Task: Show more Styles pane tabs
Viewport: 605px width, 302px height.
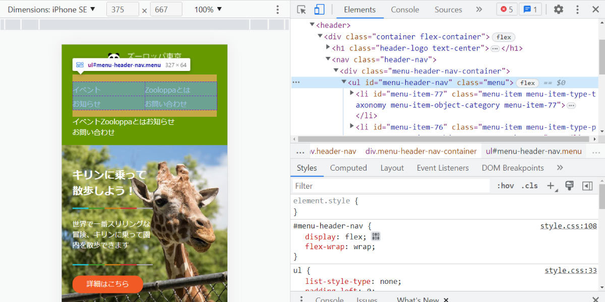Action: coord(560,168)
